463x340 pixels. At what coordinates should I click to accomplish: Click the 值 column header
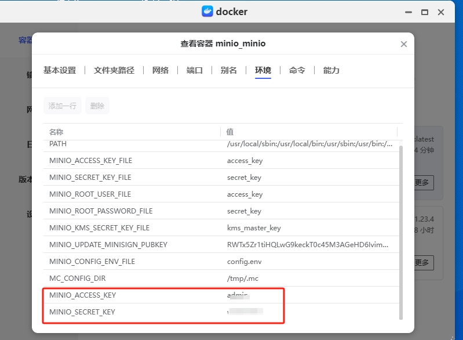pos(229,132)
